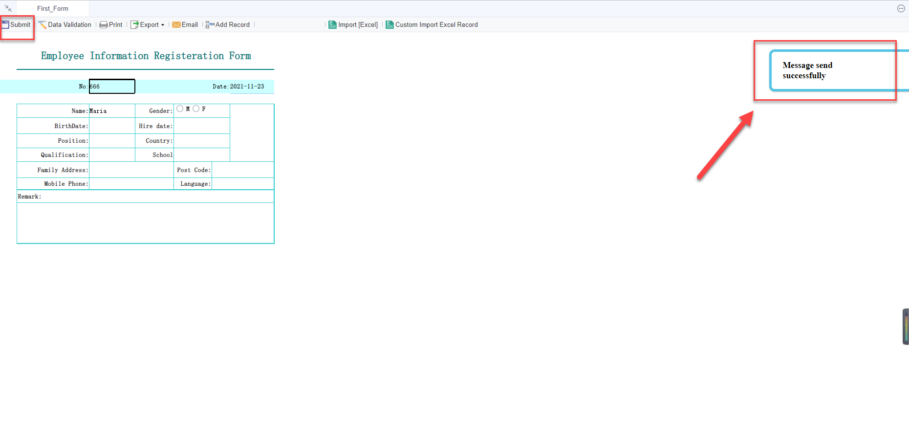The width and height of the screenshot is (909, 441).
Task: Click the Mobile Phone input cell
Action: (x=131, y=184)
